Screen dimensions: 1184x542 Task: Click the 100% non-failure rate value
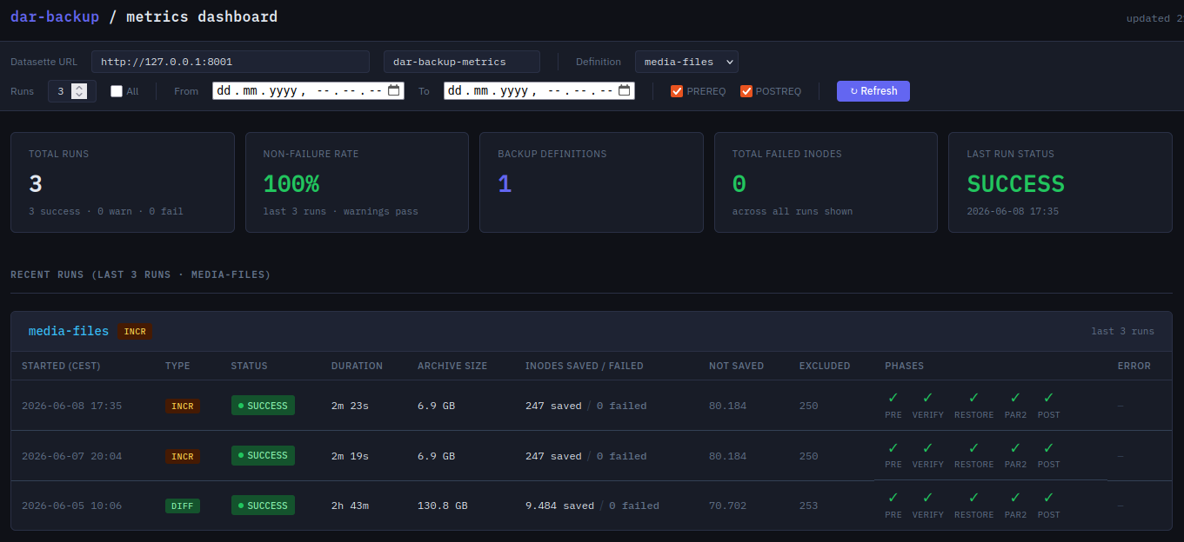(291, 184)
